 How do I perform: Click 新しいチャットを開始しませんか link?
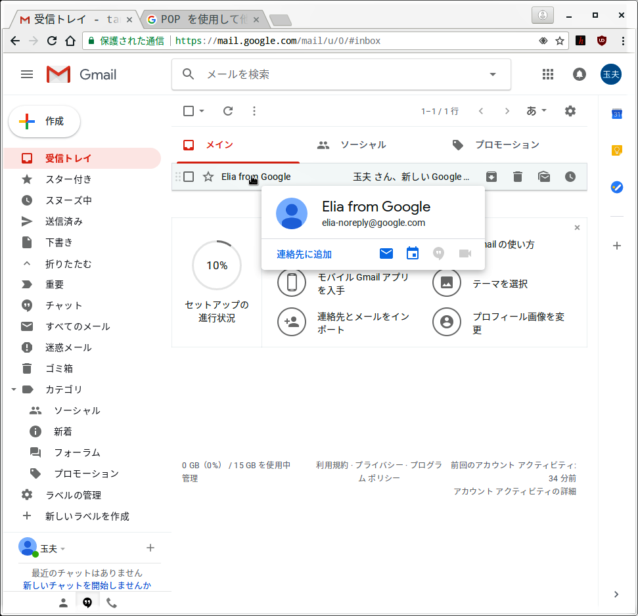pos(87,586)
